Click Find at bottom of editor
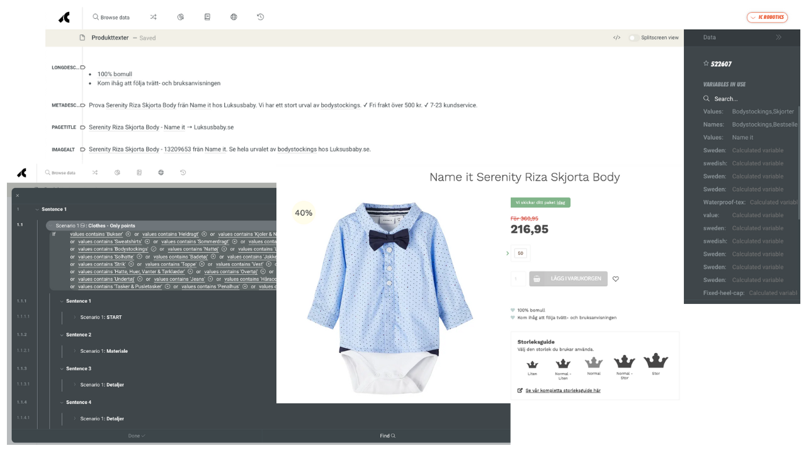Viewport: 806px width, 453px height. [387, 435]
